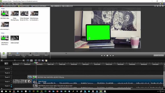
Task: Click timeline zoom in magnifier icon
Action: pyautogui.click(x=23, y=60)
